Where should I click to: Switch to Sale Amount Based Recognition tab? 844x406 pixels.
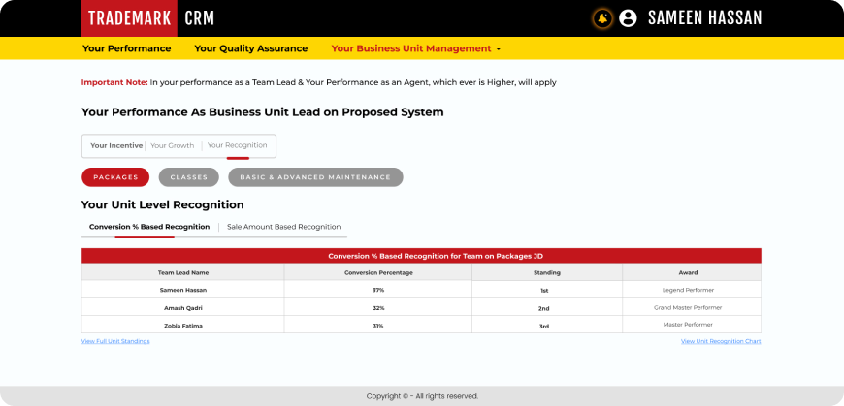click(x=283, y=227)
